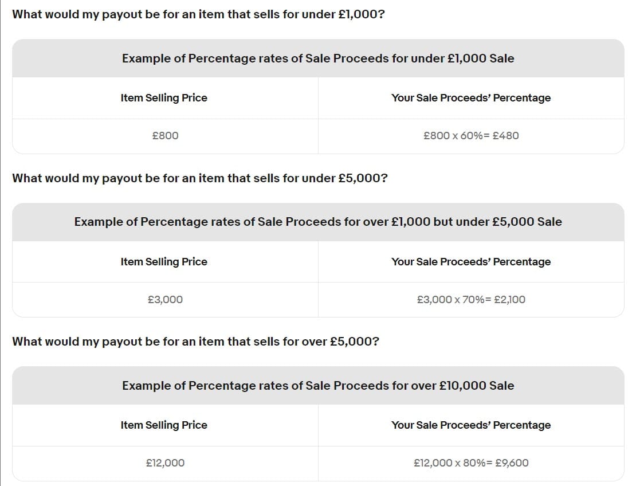
Task: Click the gray vertical border at the left edge
Action: click(x=1, y=243)
